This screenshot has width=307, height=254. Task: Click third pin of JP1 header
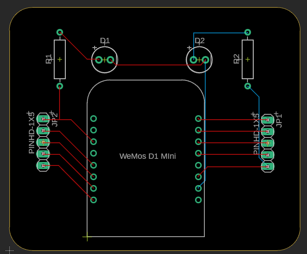(268, 143)
